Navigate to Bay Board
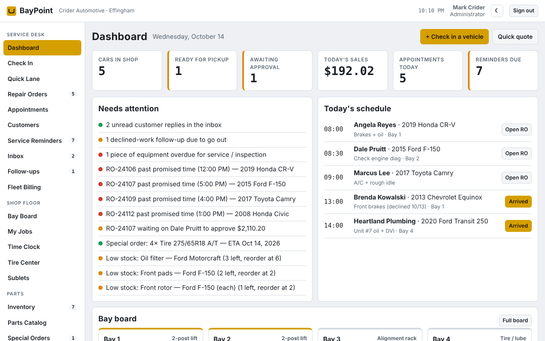The image size is (545, 341). [x=42, y=216]
